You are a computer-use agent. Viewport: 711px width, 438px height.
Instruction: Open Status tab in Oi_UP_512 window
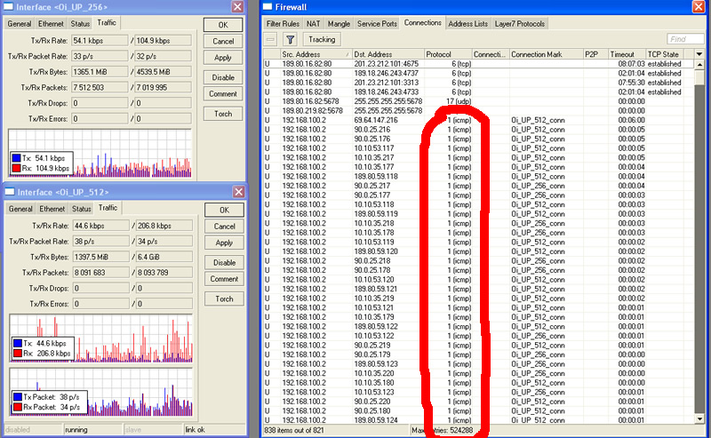point(82,209)
